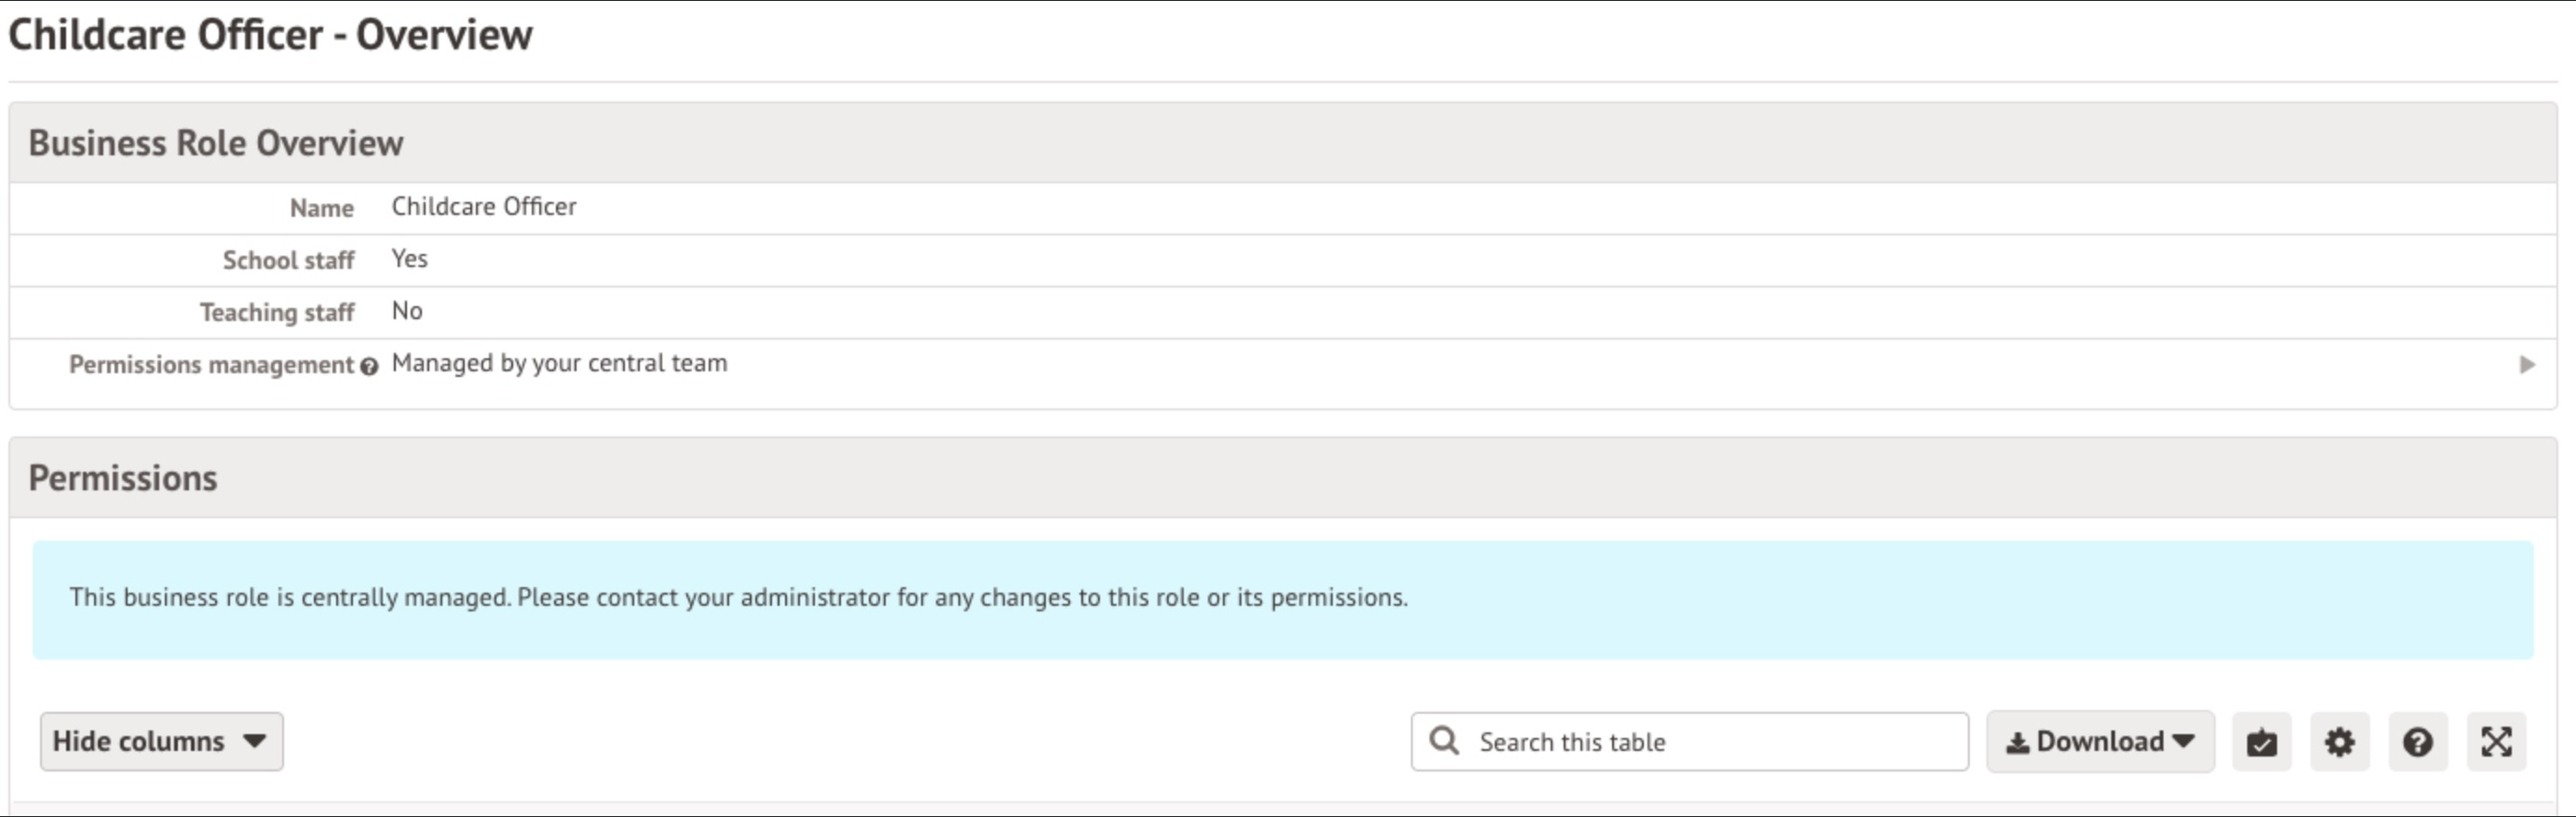This screenshot has width=2576, height=817.
Task: Click the Childcare Officer - Overview page title
Action: tap(270, 35)
